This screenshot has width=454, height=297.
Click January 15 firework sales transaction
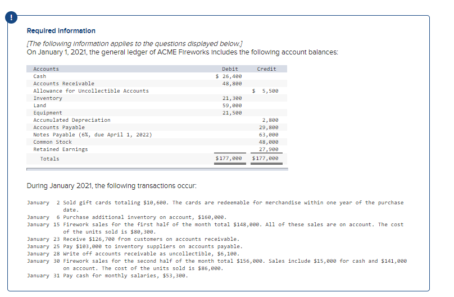click(x=215, y=228)
